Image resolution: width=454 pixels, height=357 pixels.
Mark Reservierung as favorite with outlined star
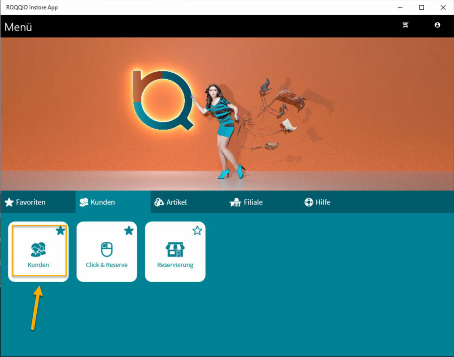pos(197,231)
